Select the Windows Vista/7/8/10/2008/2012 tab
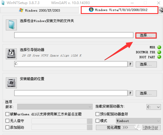This screenshot has height=135, width=163. tap(120, 10)
